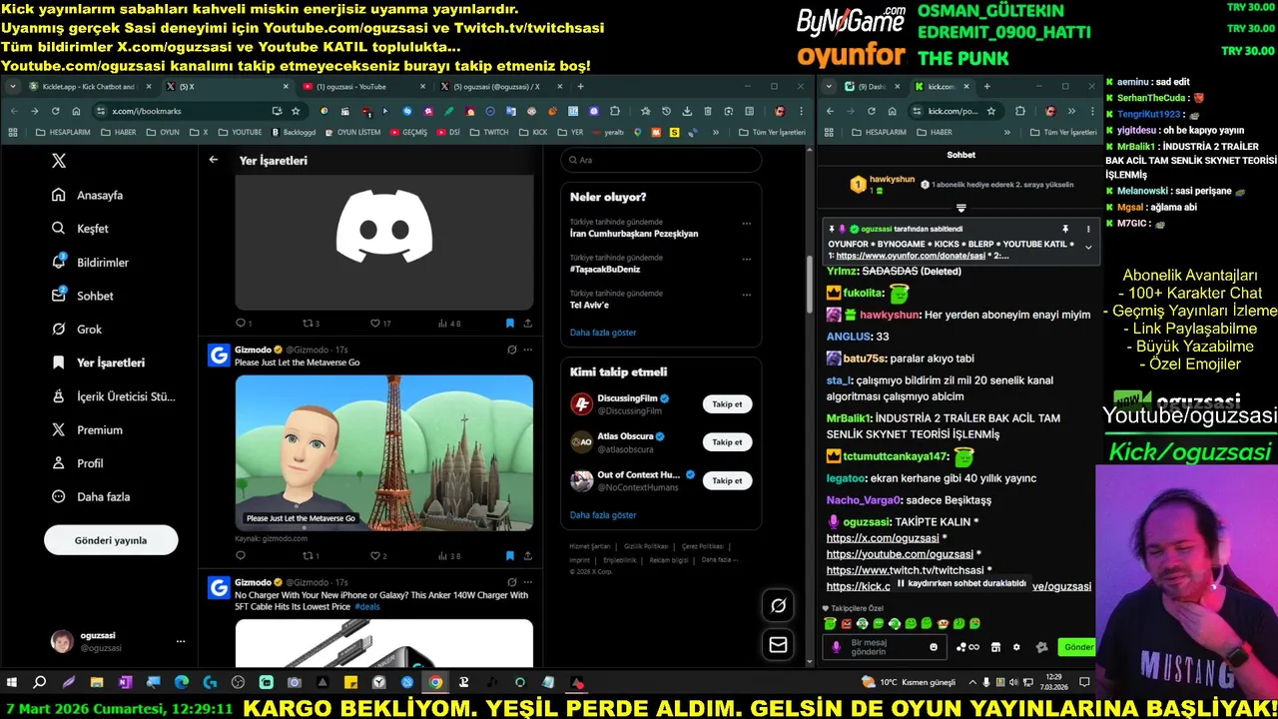
Task: Send chat message with Gönder button
Action: point(1078,647)
